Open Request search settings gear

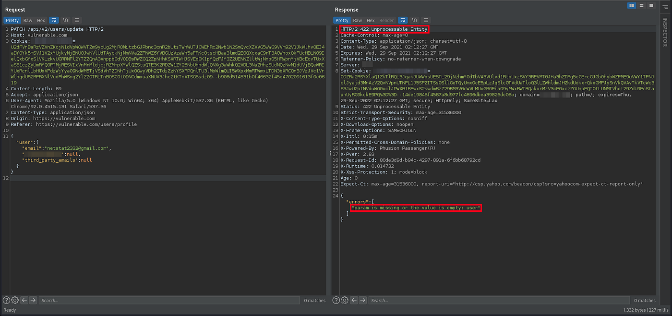(x=15, y=300)
